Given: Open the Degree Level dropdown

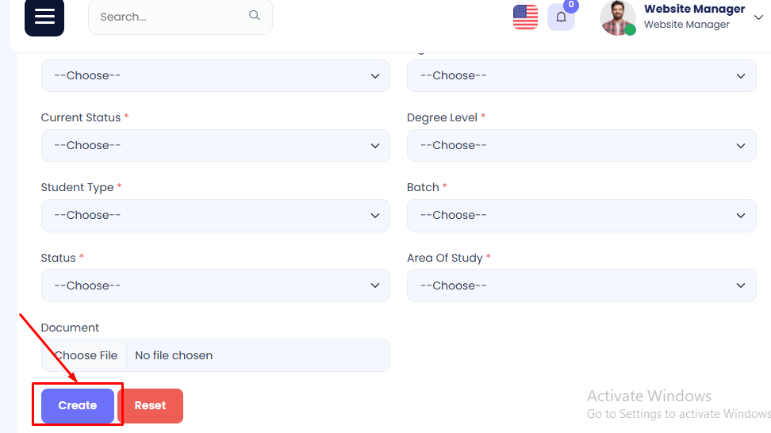Looking at the screenshot, I should tap(581, 146).
